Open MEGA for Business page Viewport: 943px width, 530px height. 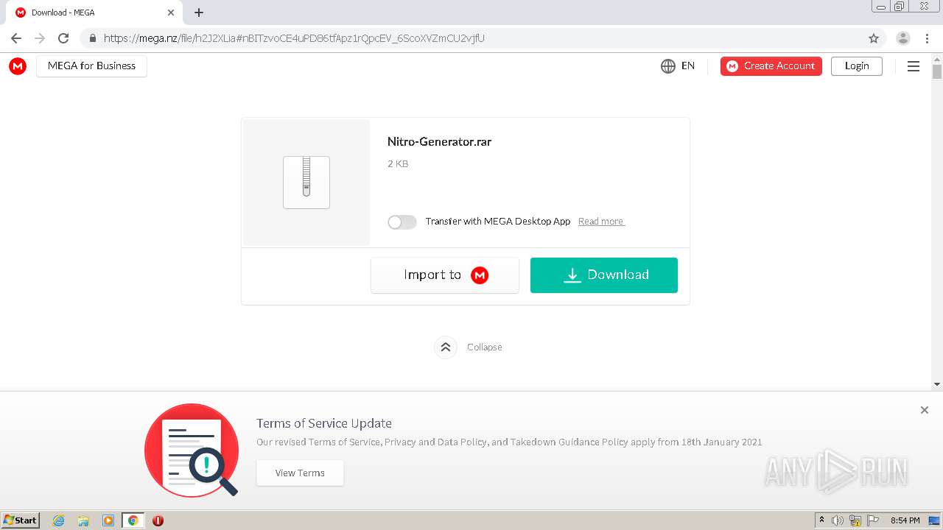(x=91, y=66)
